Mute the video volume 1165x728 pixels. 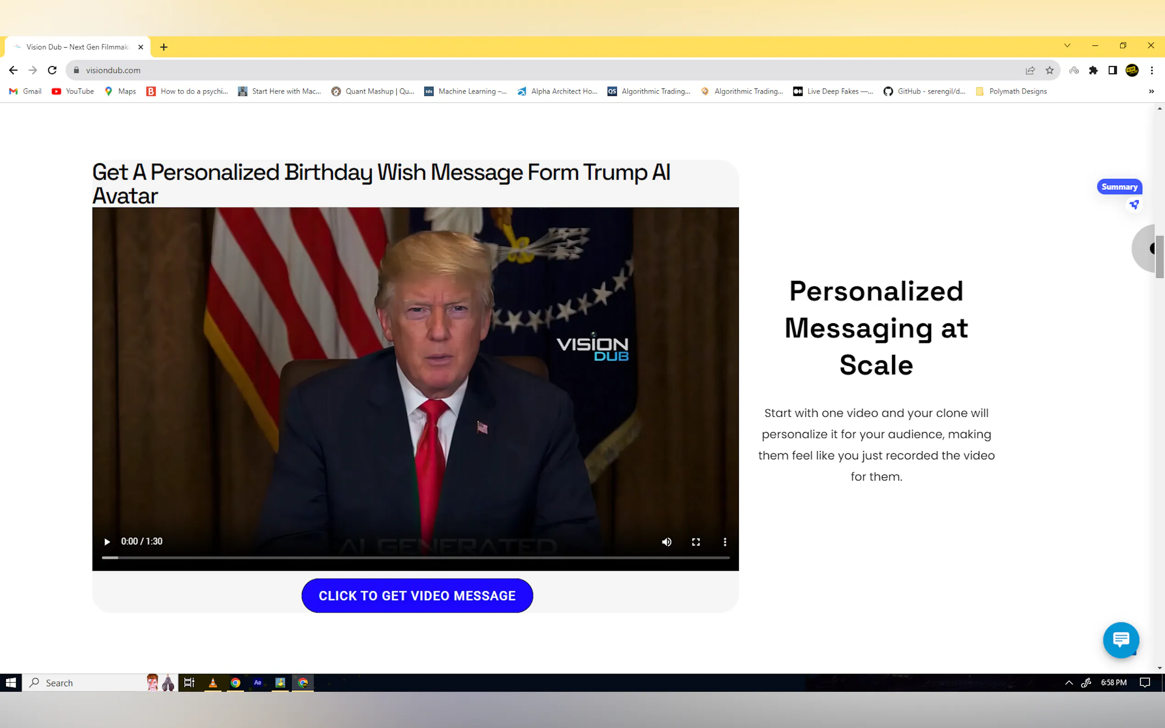[x=666, y=542]
